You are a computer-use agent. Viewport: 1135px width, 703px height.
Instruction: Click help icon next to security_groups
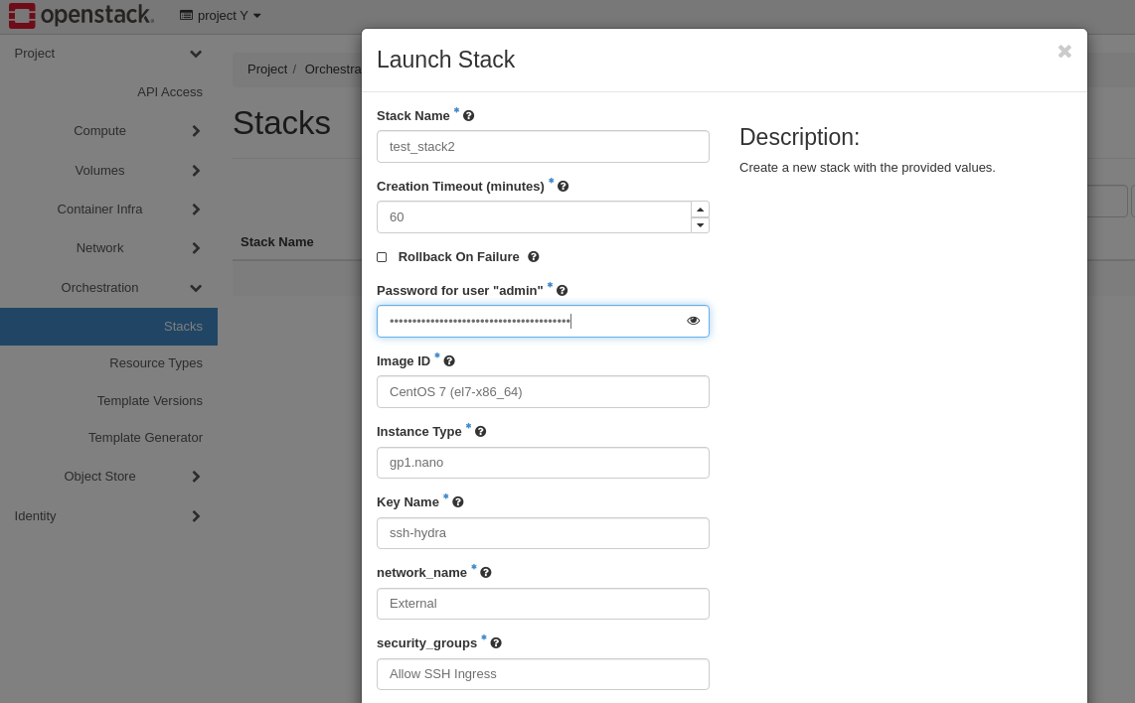496,643
